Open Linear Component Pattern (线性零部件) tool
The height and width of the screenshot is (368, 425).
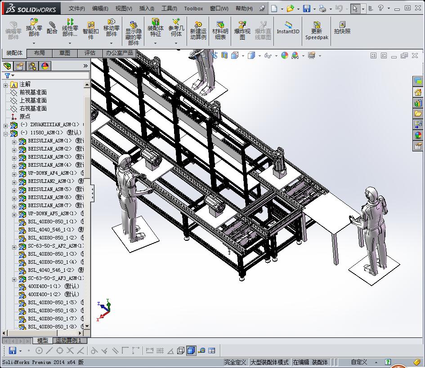click(x=70, y=27)
